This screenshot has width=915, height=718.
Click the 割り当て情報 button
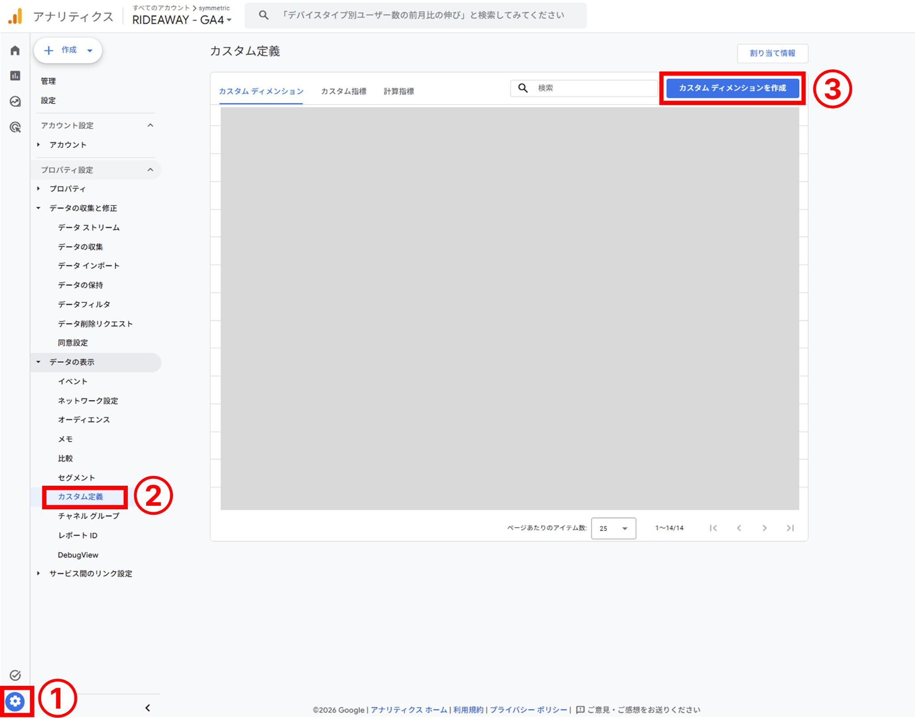[772, 53]
